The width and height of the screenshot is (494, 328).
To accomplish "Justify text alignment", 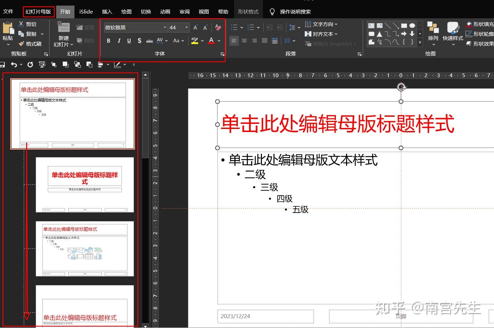I will (265, 41).
